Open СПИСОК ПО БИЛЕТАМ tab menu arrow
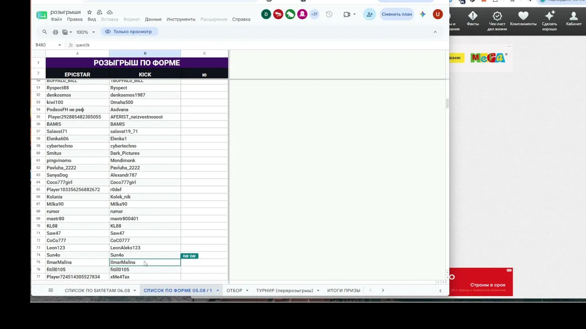The image size is (586, 329). pos(135,291)
